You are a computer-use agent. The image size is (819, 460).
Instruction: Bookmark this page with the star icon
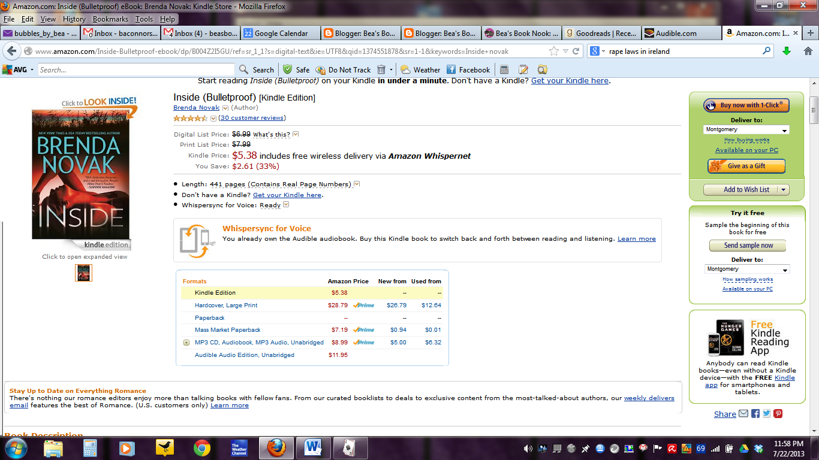pyautogui.click(x=554, y=51)
